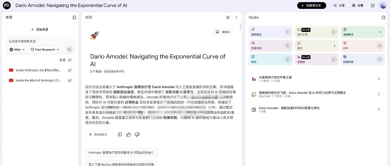Click the report icon on 报告 tile
Image resolution: width=390 pixels, height=166 pixels.
tap(299, 43)
